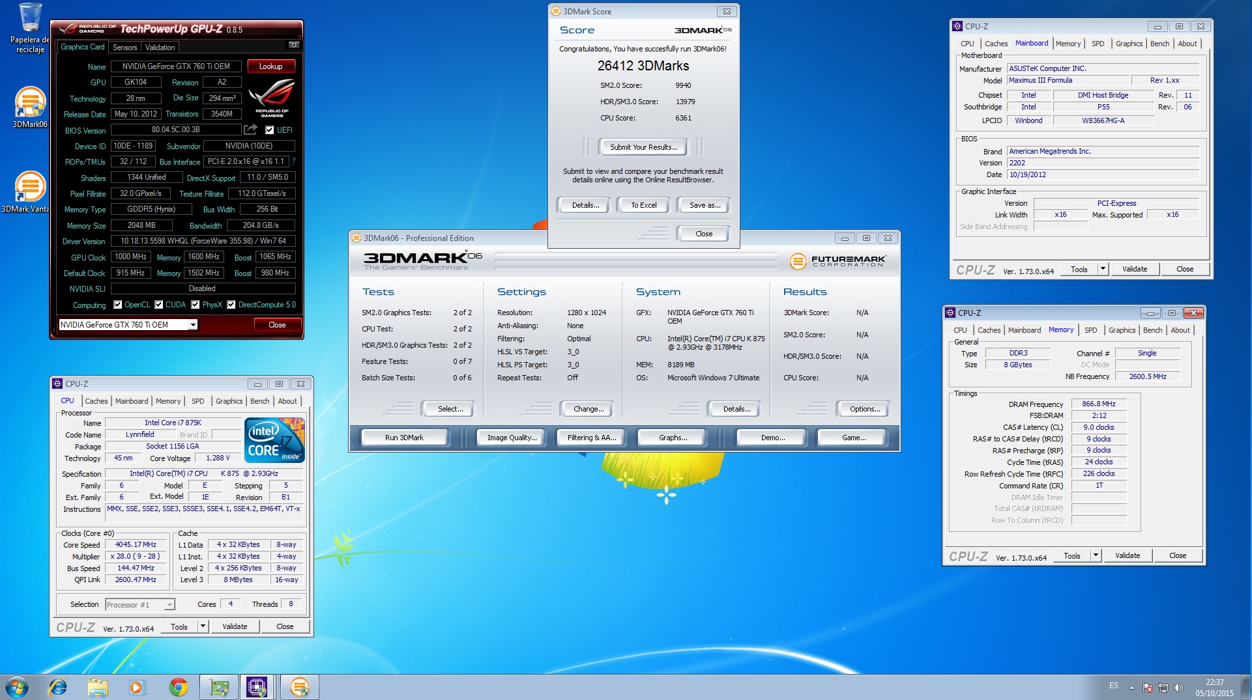1252x700 pixels.
Task: Open the Recycle Bin desktop icon
Action: pos(29,29)
